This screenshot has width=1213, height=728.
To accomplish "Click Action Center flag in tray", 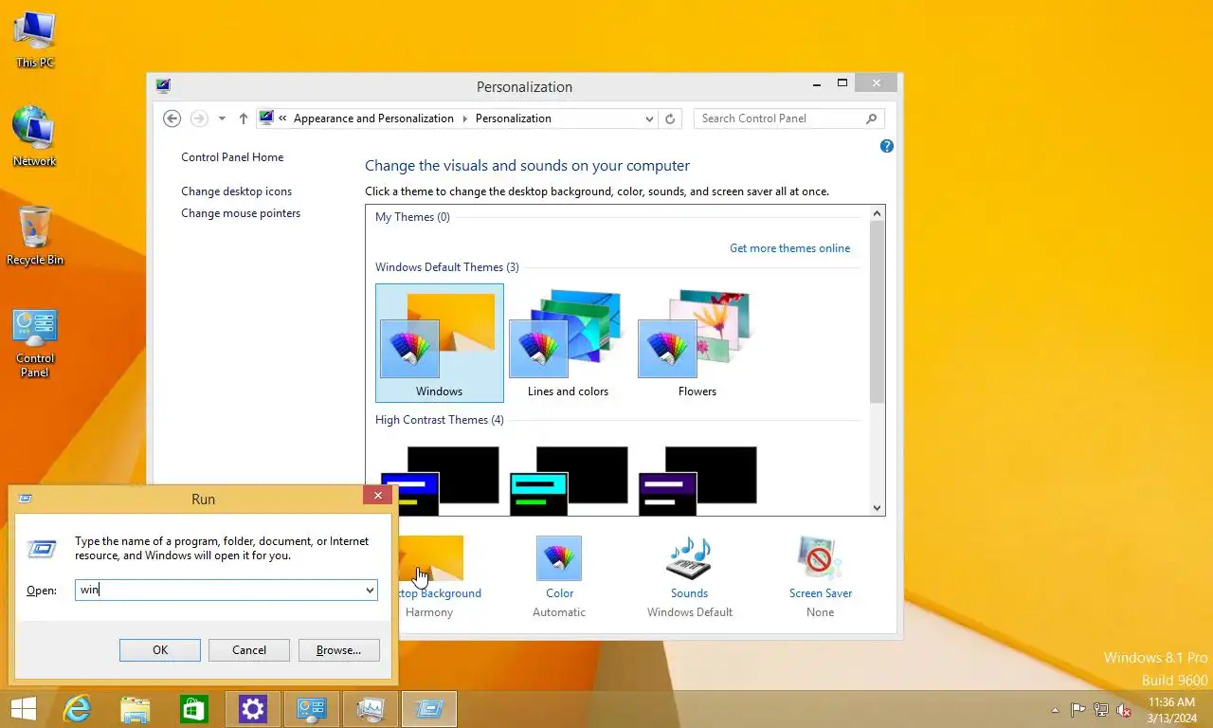I will pos(1078,710).
